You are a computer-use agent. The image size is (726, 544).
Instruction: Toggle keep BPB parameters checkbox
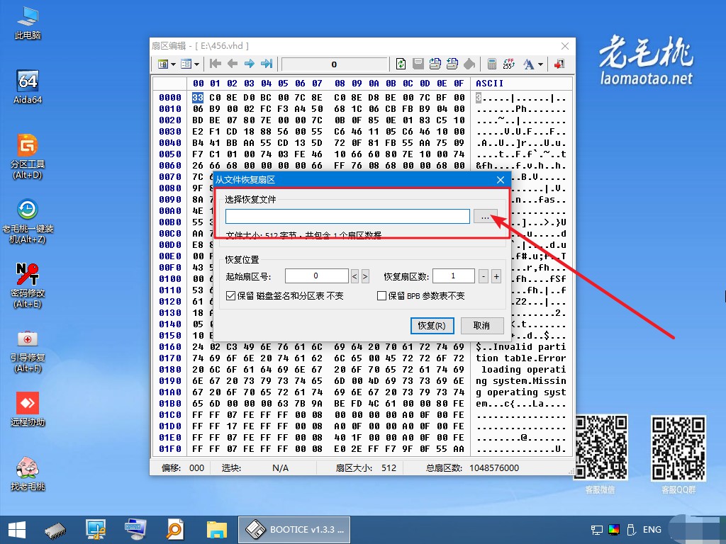[381, 295]
